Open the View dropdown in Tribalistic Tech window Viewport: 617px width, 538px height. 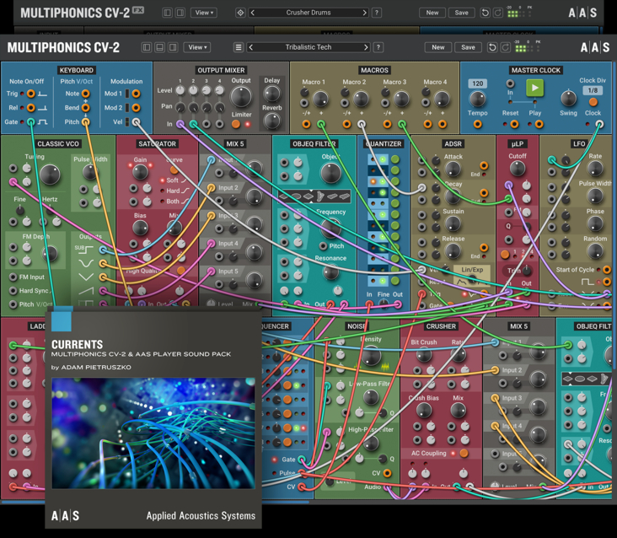coord(197,47)
